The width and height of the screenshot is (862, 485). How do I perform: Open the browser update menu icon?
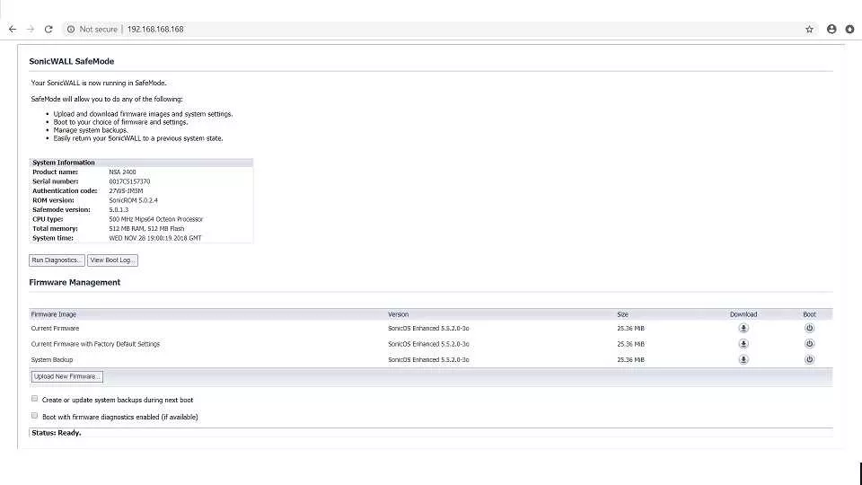850,29
